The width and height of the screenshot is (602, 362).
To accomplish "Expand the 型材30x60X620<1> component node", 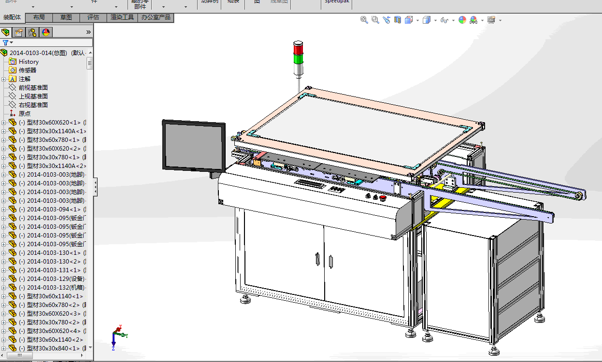I will (4, 123).
